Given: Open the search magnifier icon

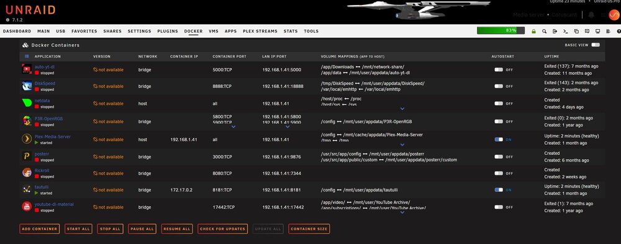Looking at the screenshot, I should (x=544, y=31).
